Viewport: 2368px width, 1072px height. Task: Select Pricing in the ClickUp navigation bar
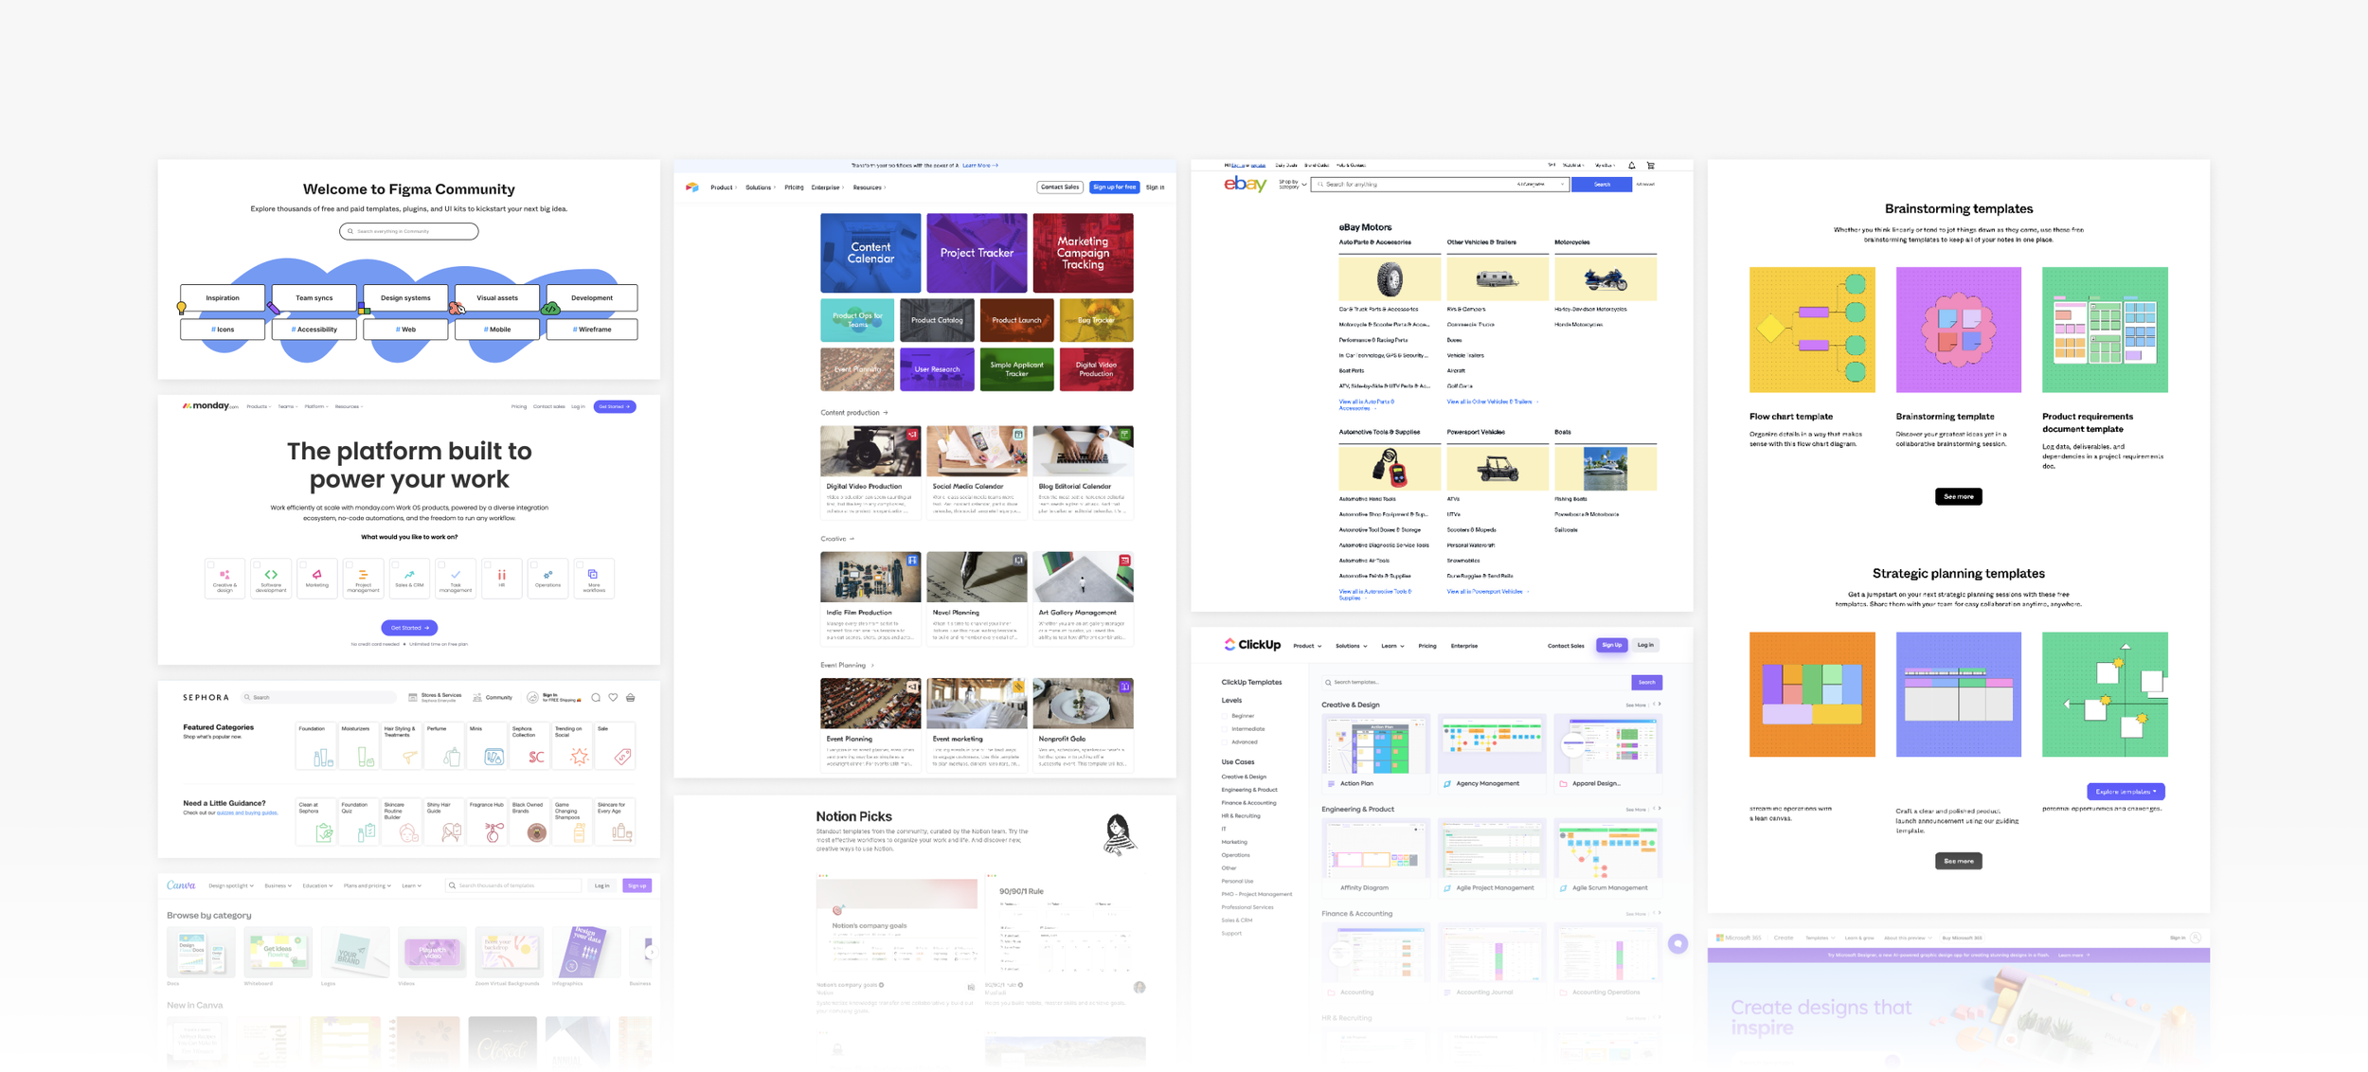pos(1427,646)
